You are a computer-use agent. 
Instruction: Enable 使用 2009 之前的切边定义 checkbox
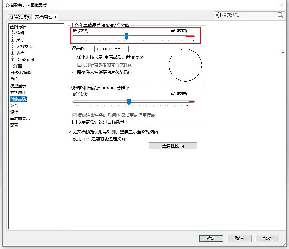(x=70, y=139)
